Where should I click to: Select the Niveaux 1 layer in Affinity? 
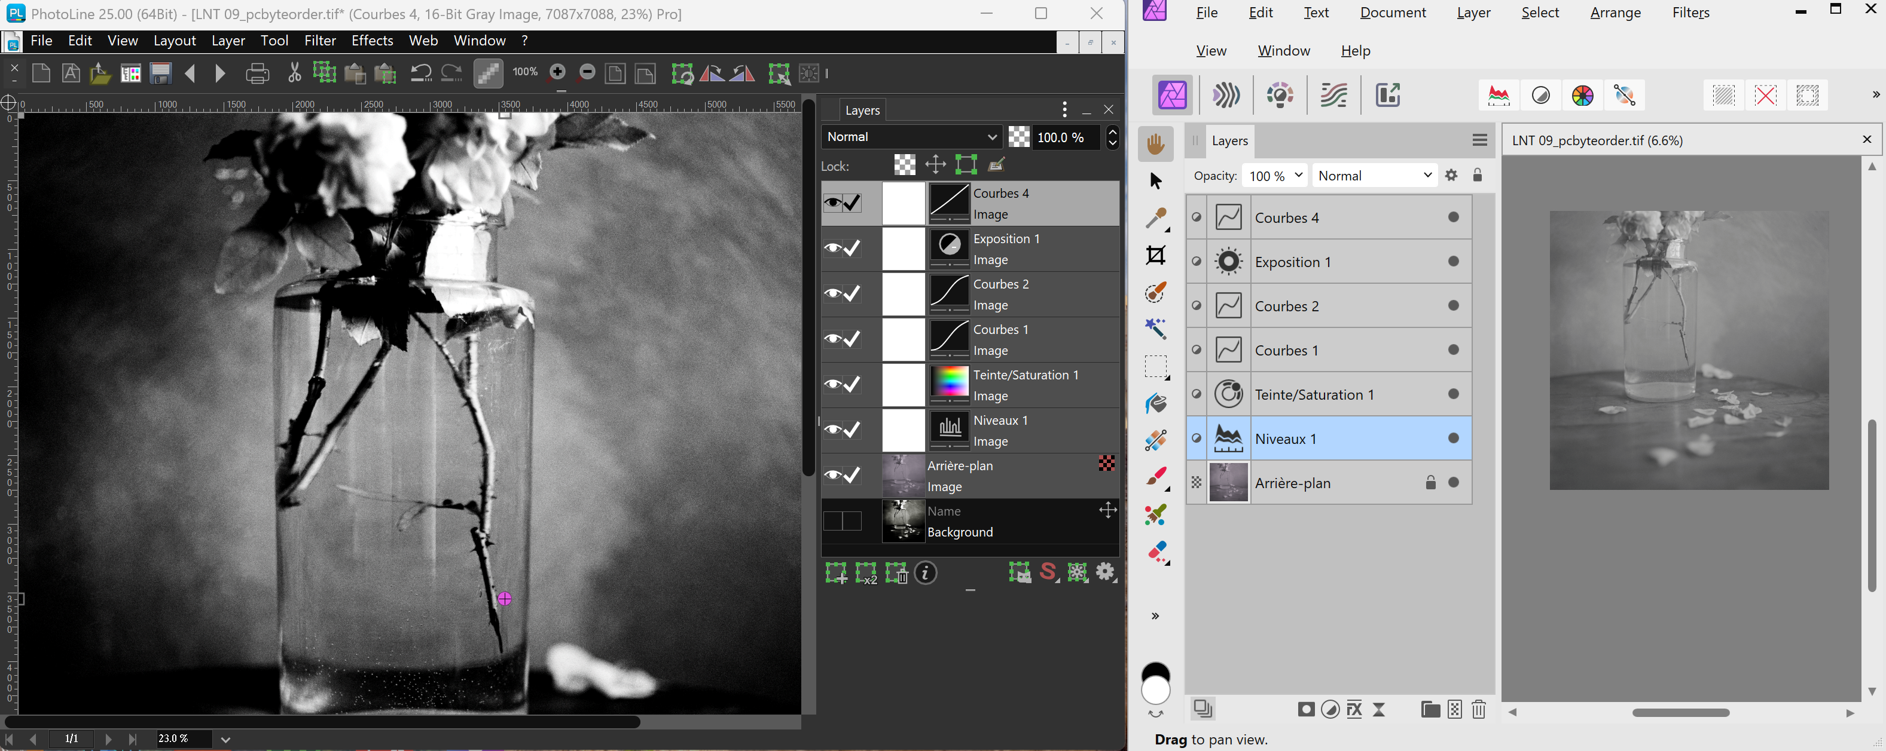[1329, 438]
